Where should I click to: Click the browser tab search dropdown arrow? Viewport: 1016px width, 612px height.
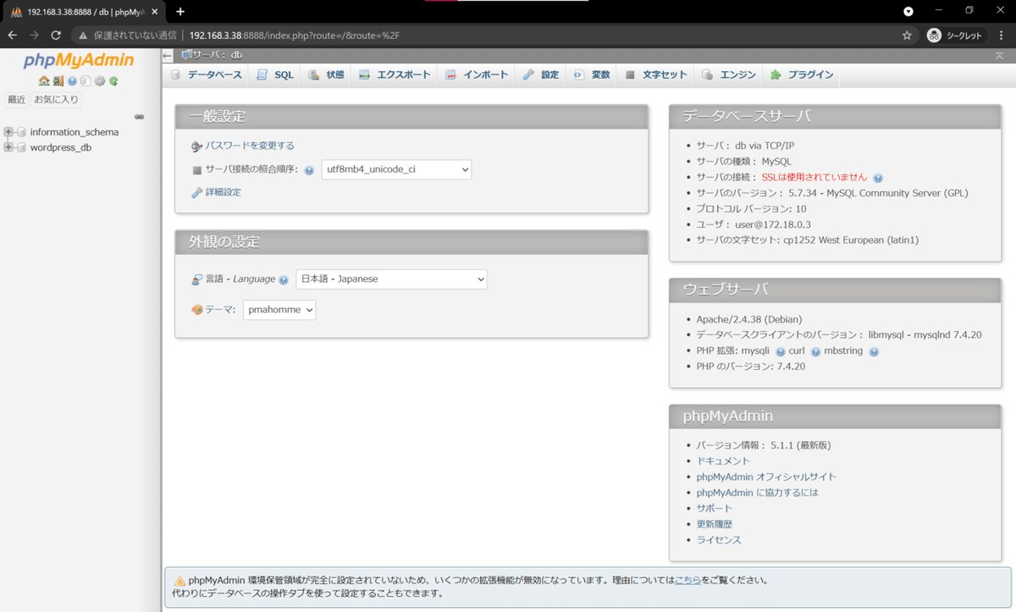(x=908, y=11)
